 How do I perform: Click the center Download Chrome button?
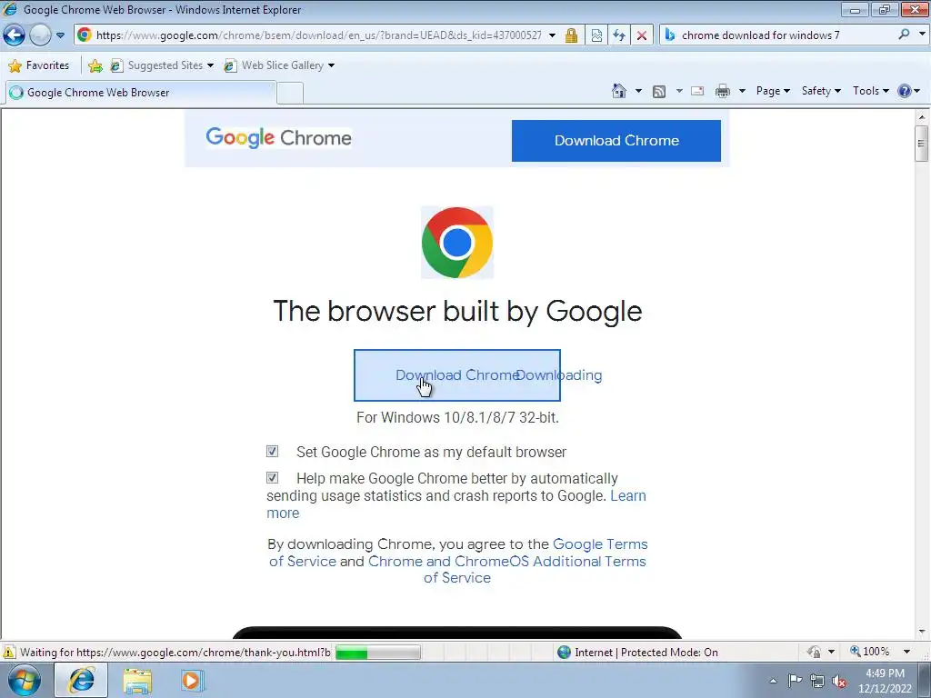point(457,375)
